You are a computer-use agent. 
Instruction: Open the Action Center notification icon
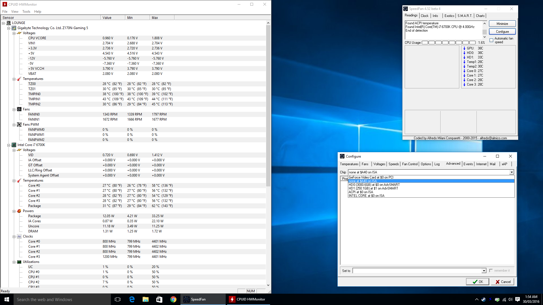pyautogui.click(x=518, y=299)
